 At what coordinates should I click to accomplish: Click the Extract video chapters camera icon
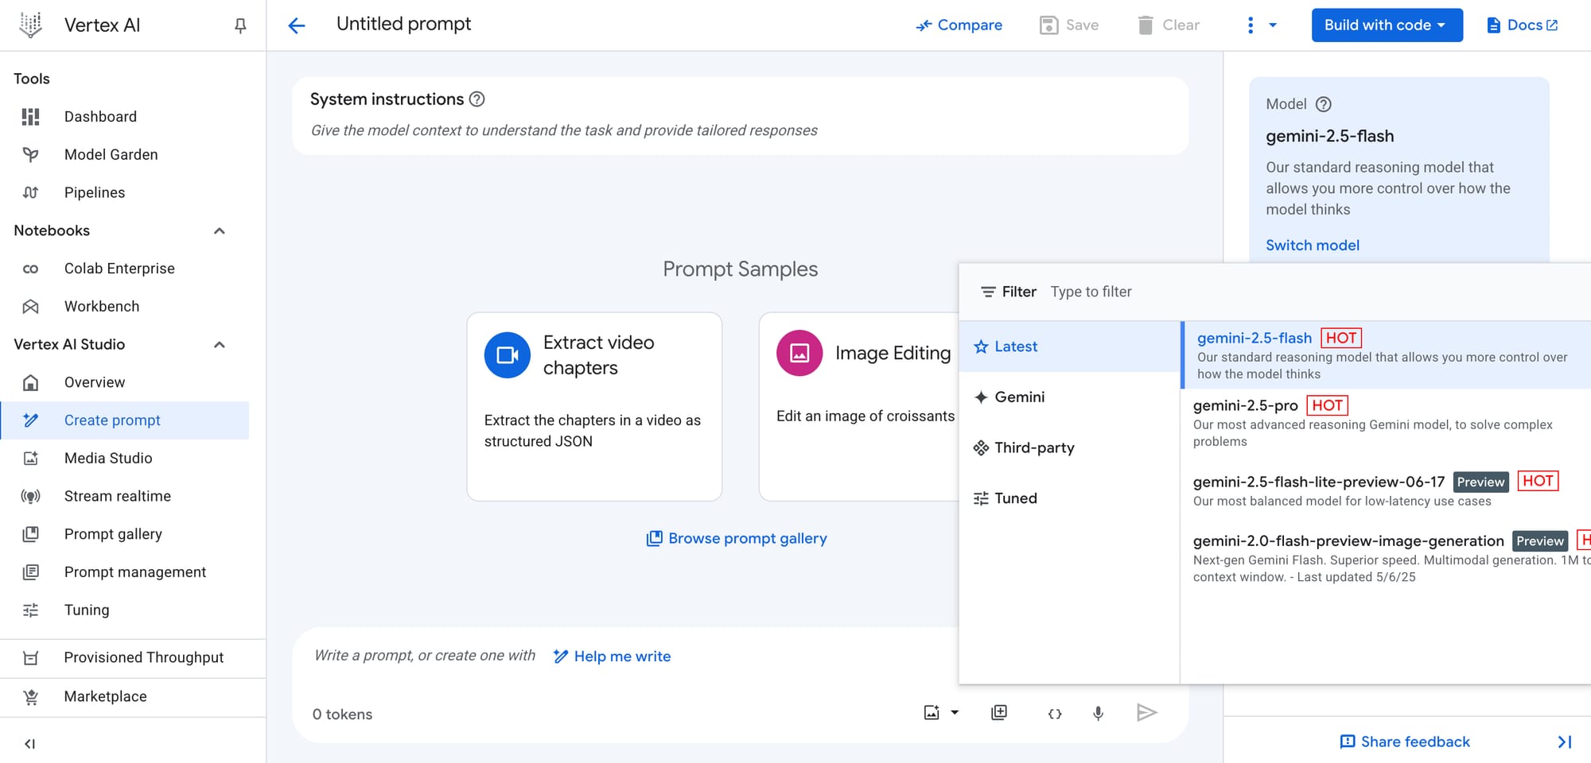click(x=508, y=354)
